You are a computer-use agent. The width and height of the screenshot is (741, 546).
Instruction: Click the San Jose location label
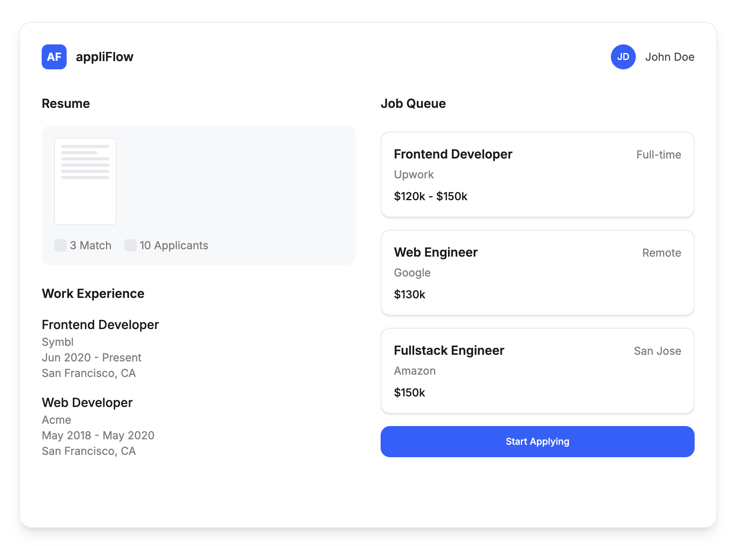point(657,351)
